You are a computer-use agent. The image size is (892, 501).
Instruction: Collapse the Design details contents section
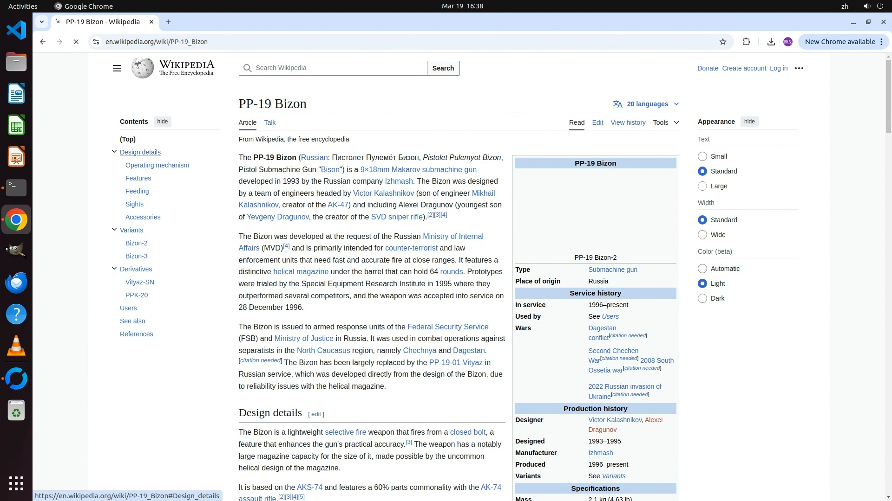(114, 152)
